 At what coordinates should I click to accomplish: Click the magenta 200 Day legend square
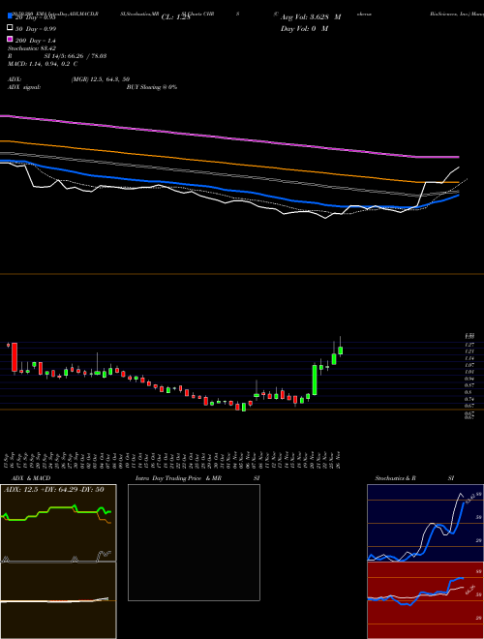tap(10, 39)
